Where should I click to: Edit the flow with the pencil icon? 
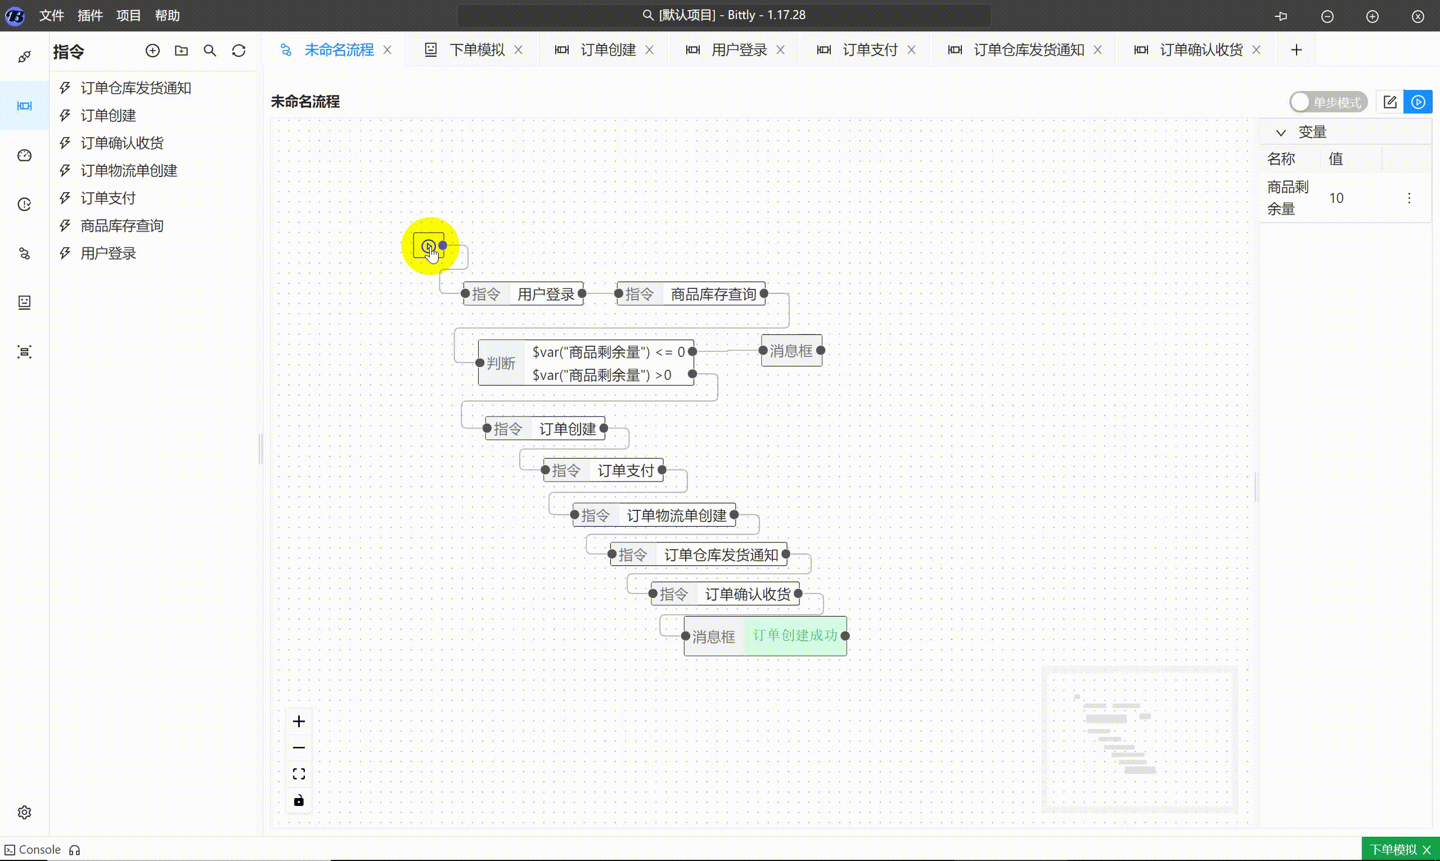1390,102
